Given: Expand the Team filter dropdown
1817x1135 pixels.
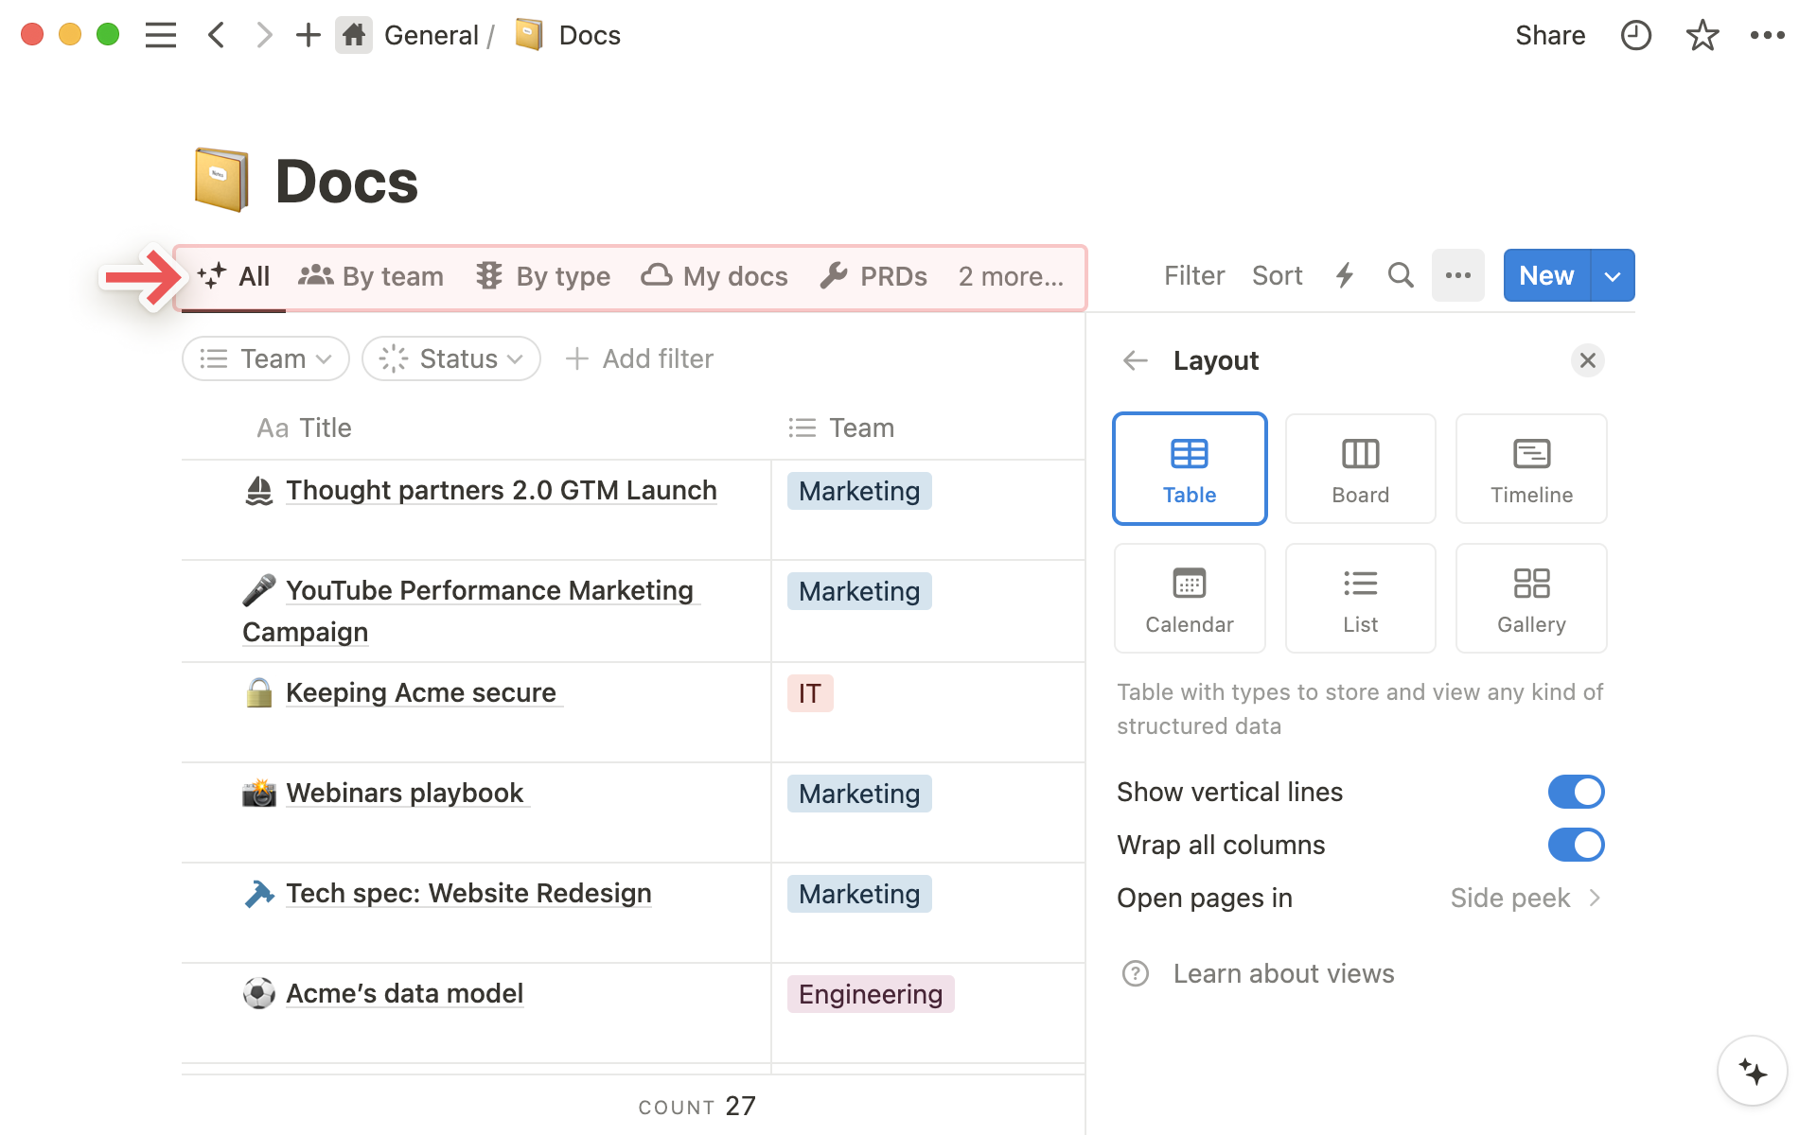Looking at the screenshot, I should (x=266, y=359).
